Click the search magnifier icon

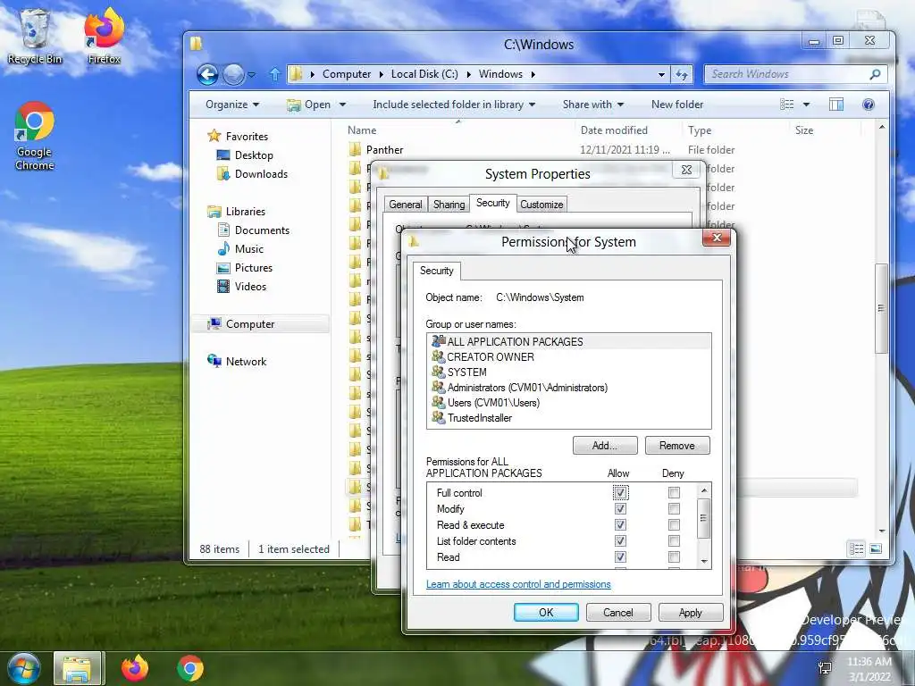pyautogui.click(x=875, y=74)
